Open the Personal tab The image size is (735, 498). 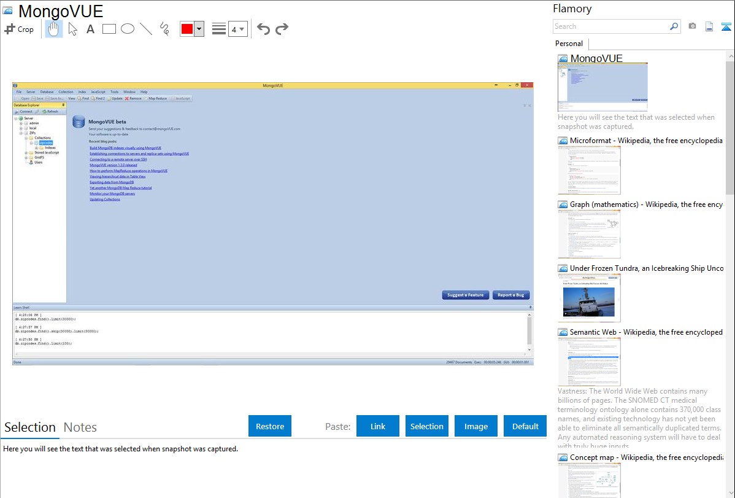point(569,44)
